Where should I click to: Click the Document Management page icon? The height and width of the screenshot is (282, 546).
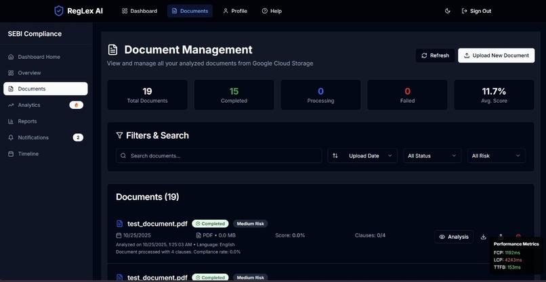click(113, 50)
